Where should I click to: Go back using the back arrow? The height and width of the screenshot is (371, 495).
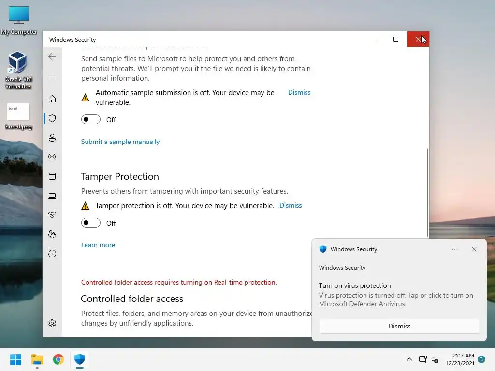pos(52,57)
